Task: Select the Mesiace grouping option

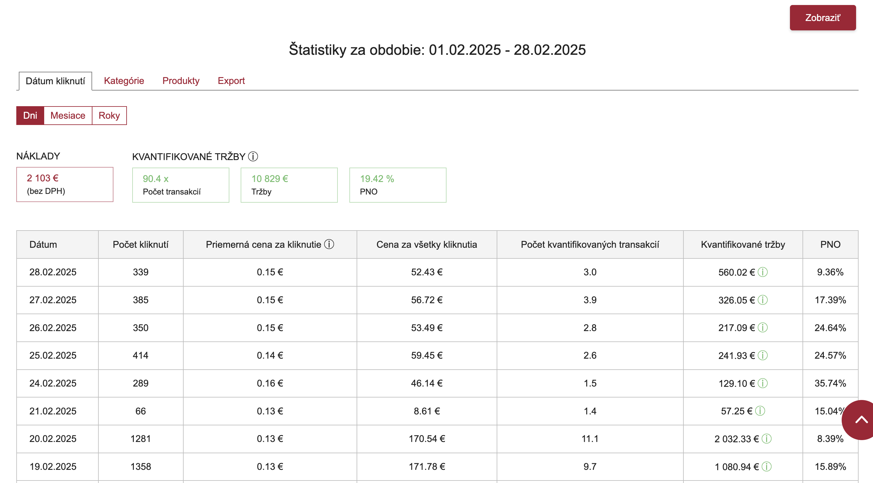Action: pyautogui.click(x=68, y=116)
